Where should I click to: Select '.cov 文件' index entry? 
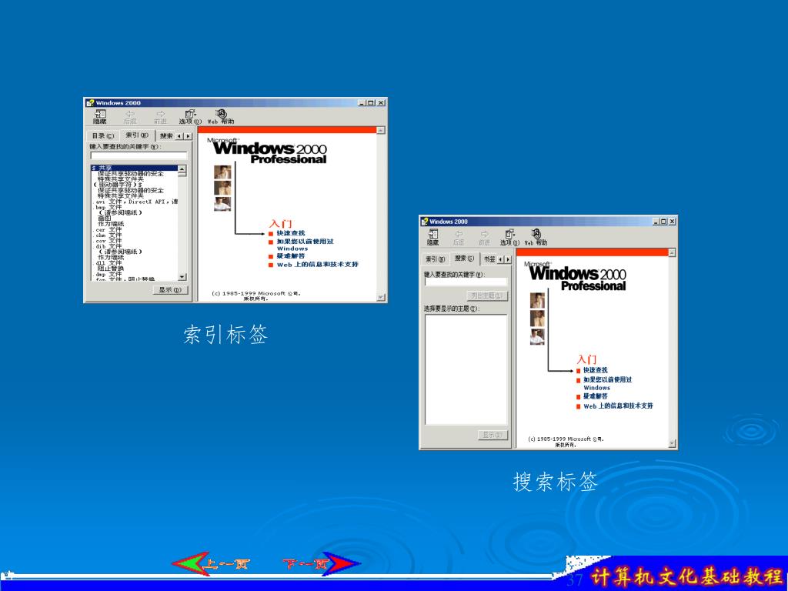[108, 241]
